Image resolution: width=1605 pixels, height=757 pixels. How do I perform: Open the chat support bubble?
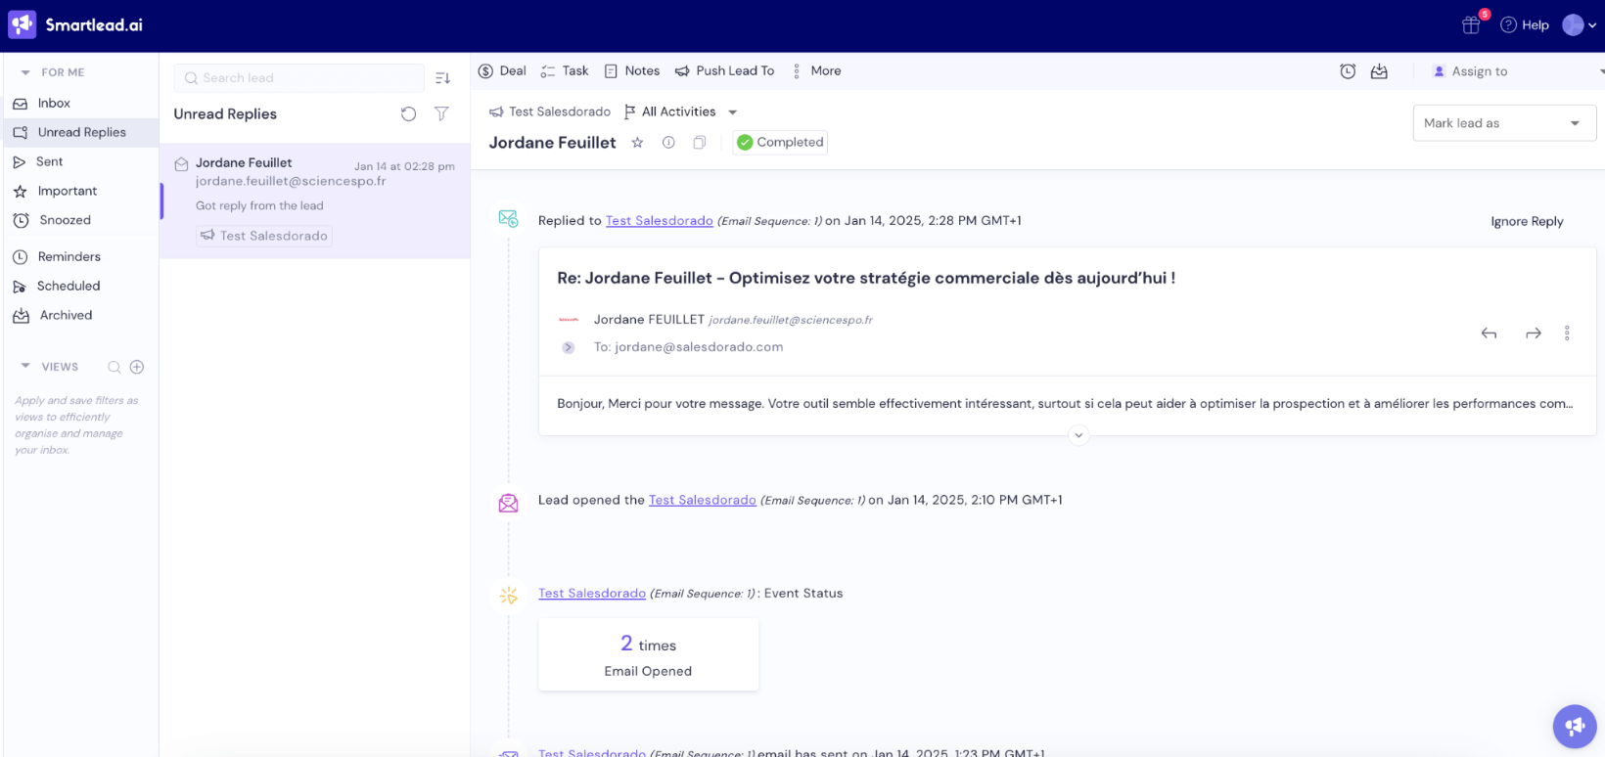click(1575, 726)
